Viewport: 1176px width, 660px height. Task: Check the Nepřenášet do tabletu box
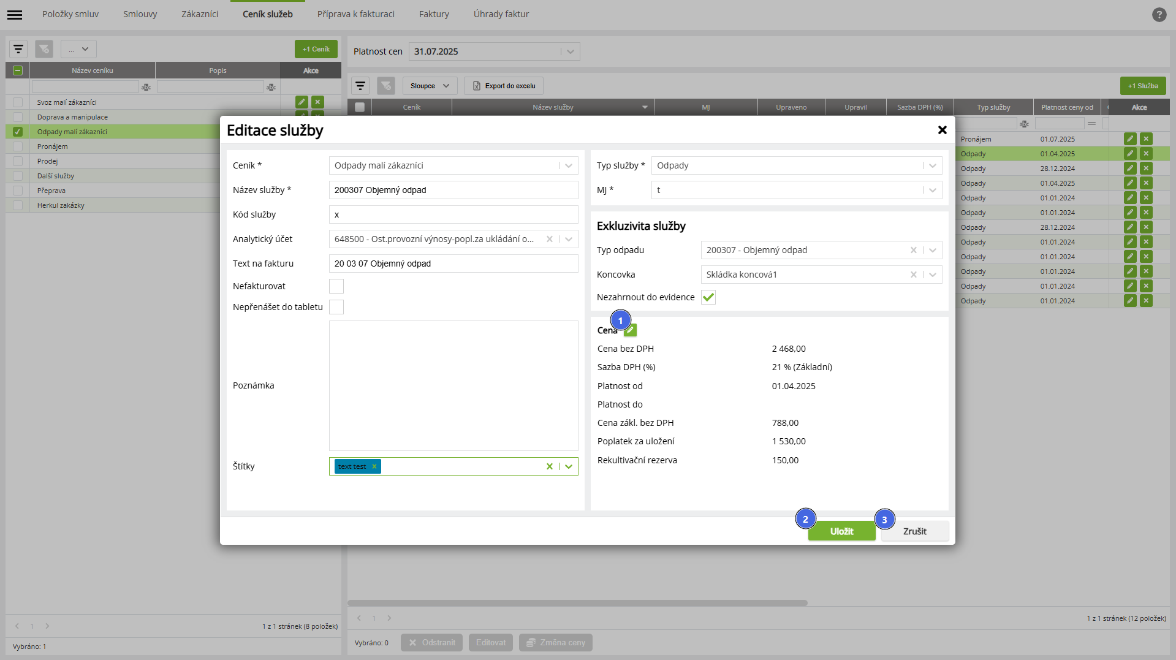click(336, 307)
